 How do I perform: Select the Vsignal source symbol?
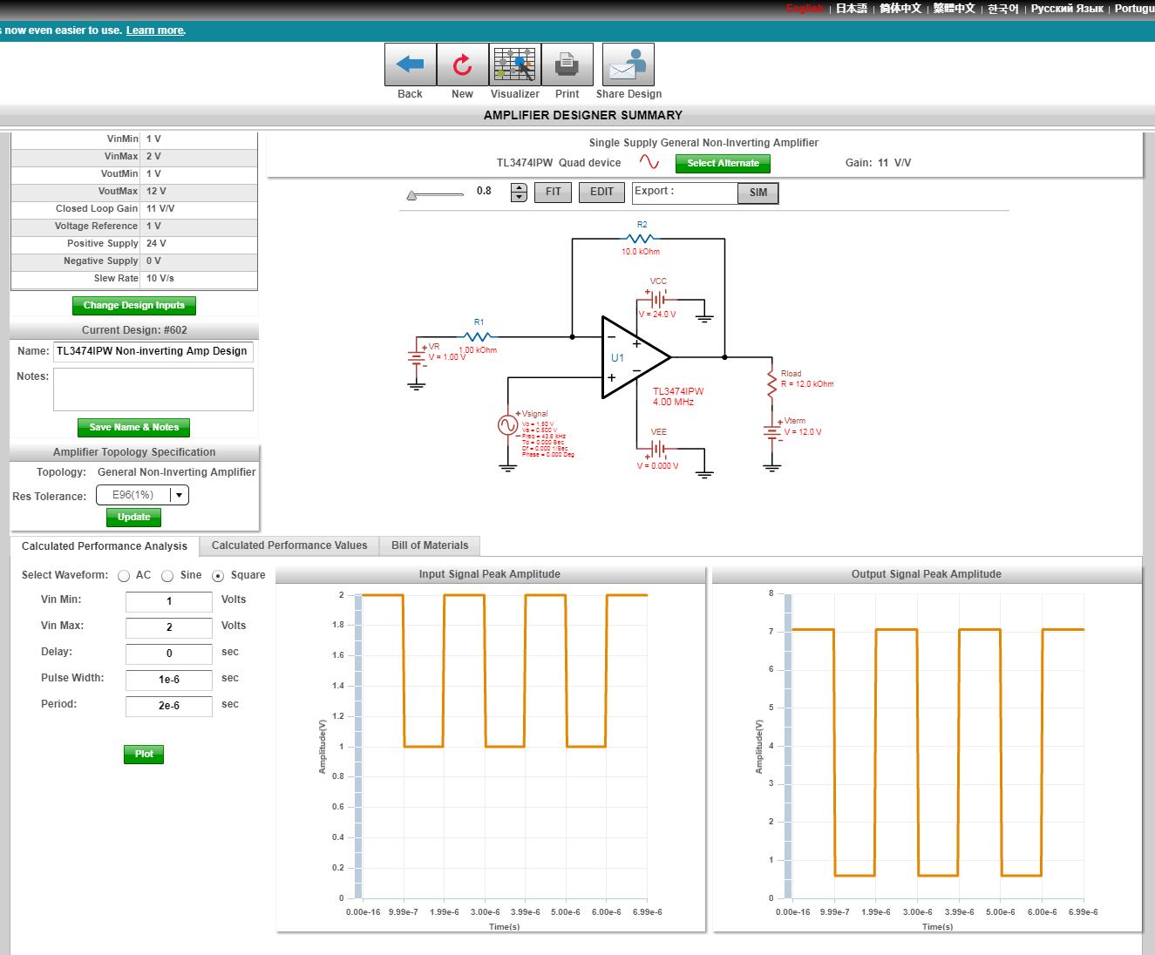pos(507,424)
